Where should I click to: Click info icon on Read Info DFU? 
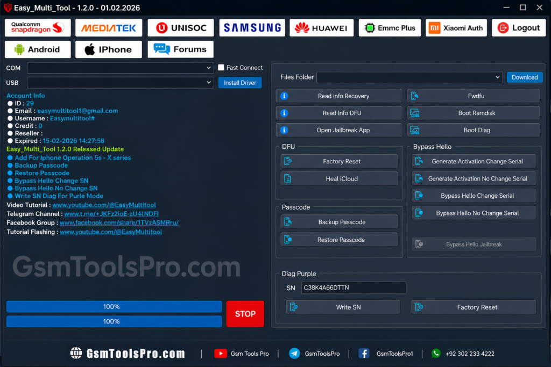pyautogui.click(x=284, y=113)
